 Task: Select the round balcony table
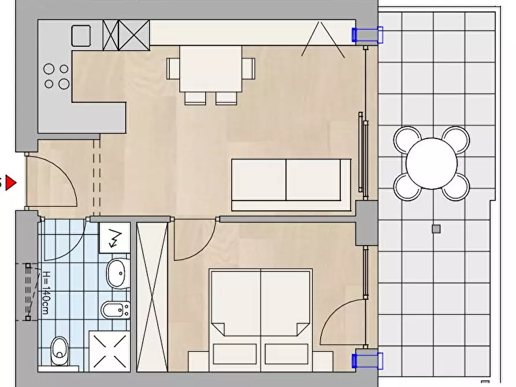(x=432, y=163)
